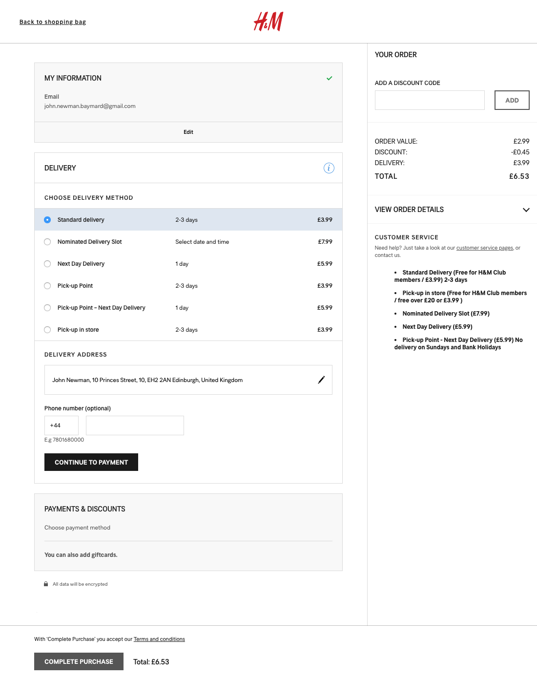
Task: Pick the Pick-up Point delivery option
Action: point(47,286)
